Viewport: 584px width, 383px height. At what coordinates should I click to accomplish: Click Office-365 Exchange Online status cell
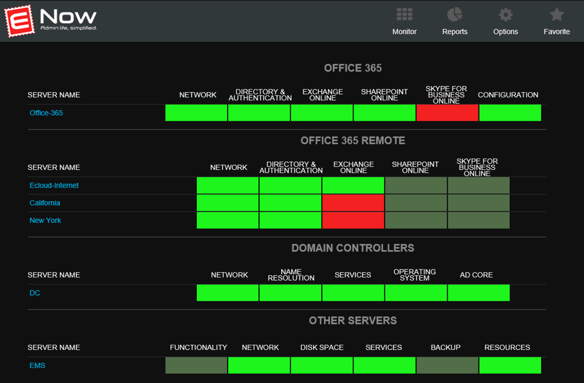[322, 113]
